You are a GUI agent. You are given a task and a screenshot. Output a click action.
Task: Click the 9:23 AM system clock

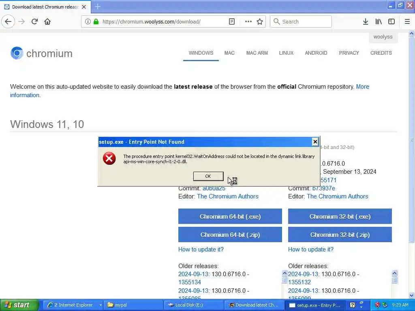point(400,305)
